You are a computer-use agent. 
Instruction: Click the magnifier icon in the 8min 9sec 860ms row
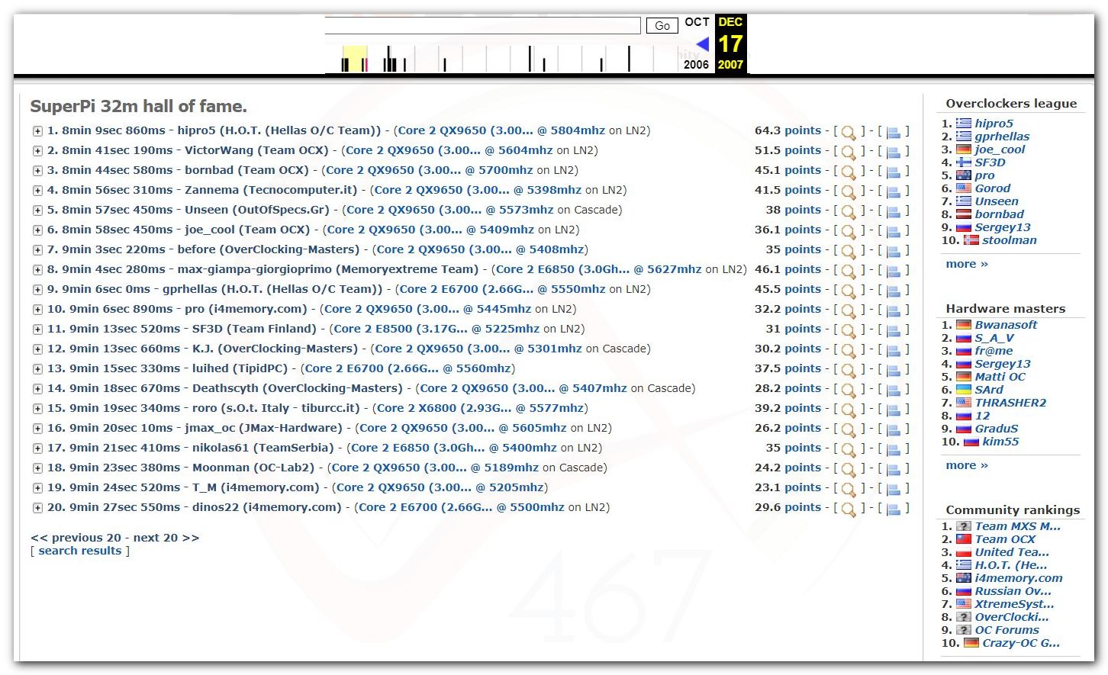coord(848,132)
